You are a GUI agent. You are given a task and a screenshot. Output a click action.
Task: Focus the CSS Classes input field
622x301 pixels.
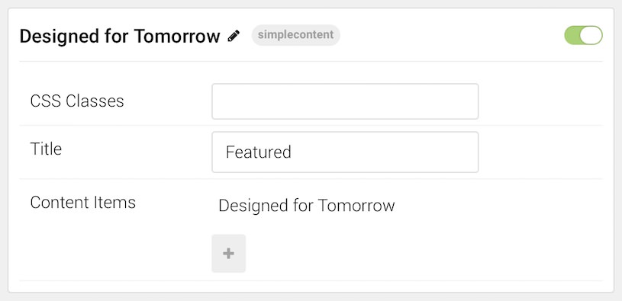click(345, 101)
